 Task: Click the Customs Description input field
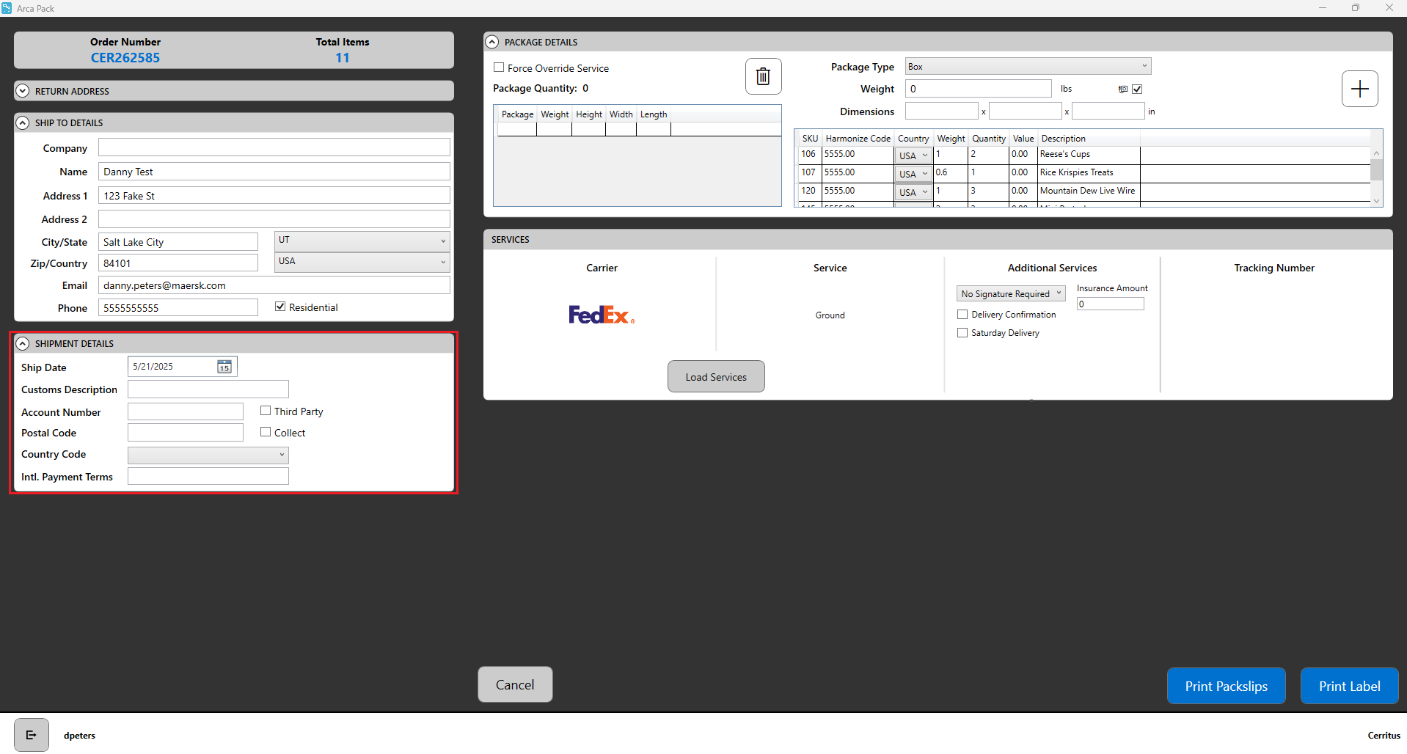[208, 389]
